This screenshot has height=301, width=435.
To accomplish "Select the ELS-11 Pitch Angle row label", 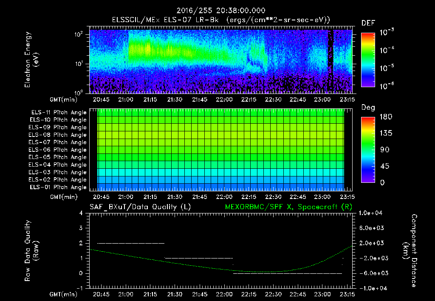I will point(59,113).
